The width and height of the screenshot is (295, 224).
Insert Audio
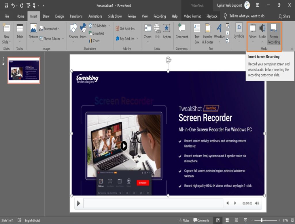(262, 33)
